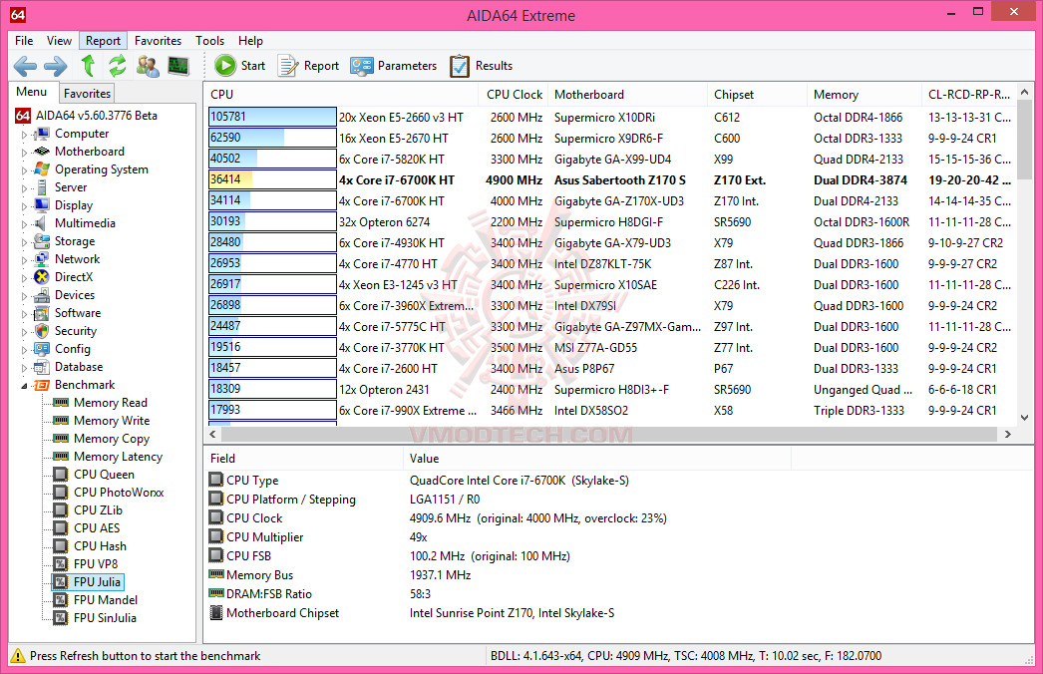Sort by CPU Clock column header
The height and width of the screenshot is (674, 1043).
pyautogui.click(x=514, y=95)
